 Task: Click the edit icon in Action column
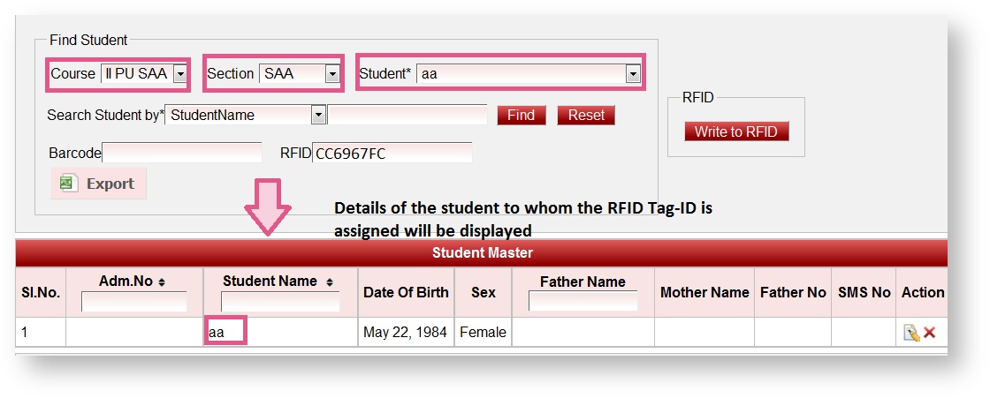[x=910, y=333]
